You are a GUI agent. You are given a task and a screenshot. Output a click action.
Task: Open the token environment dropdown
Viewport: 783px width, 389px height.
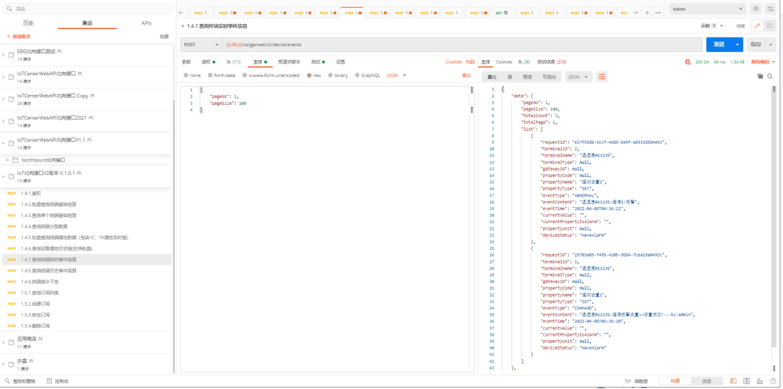[708, 9]
